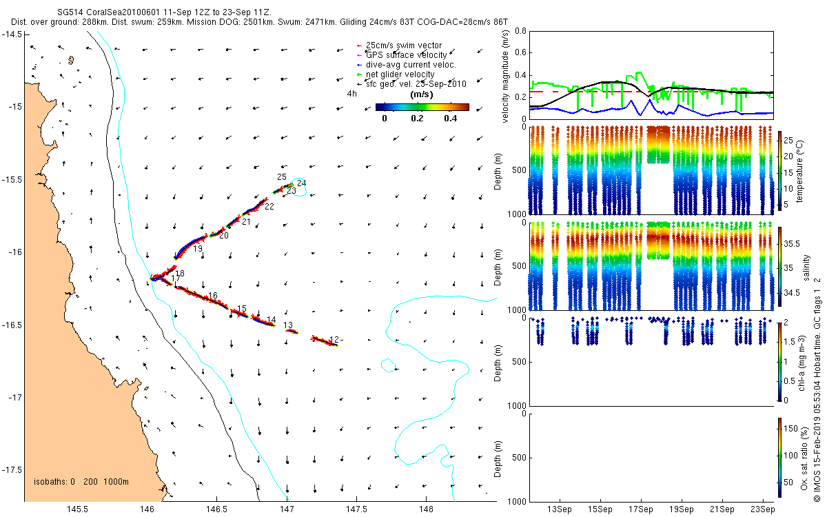Click the '145.5' longitude tick label
The height and width of the screenshot is (517, 827).
(x=76, y=509)
